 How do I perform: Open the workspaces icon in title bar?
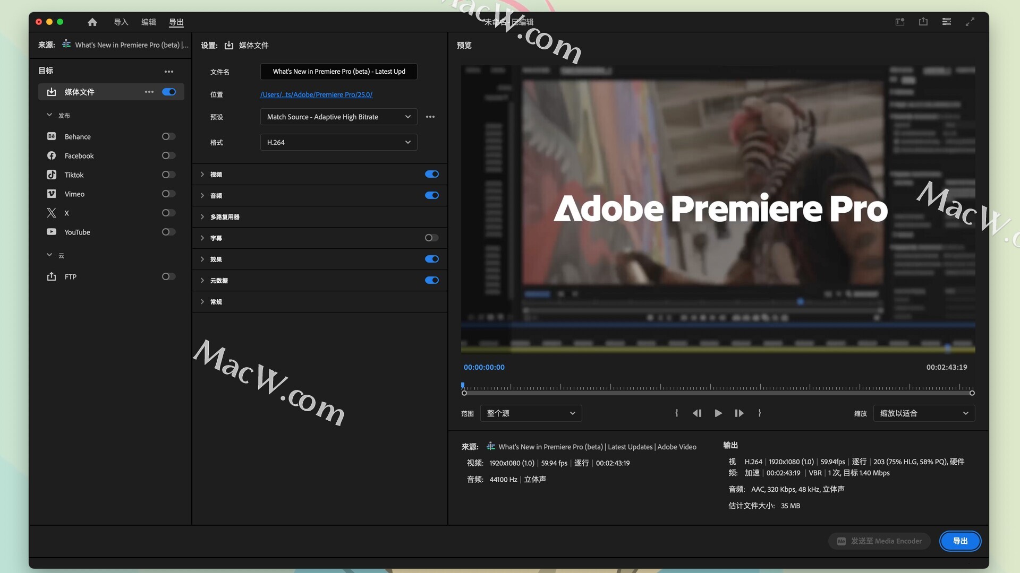900,22
